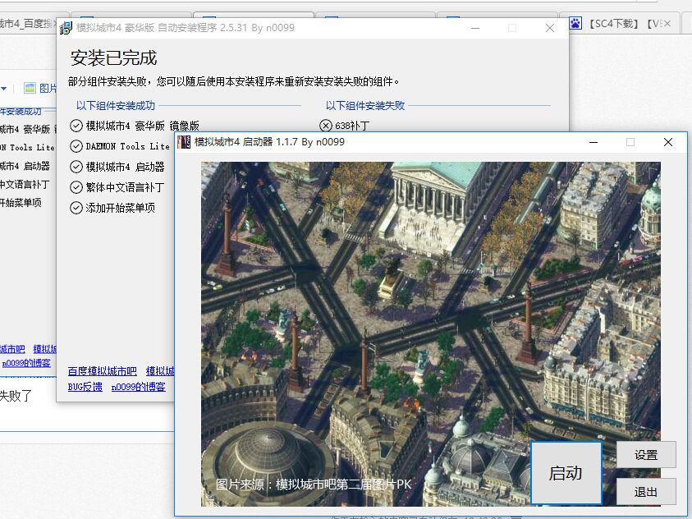The image size is (692, 519).
Task: Close the 【SC4下载】 browser tab
Action: tap(666, 24)
